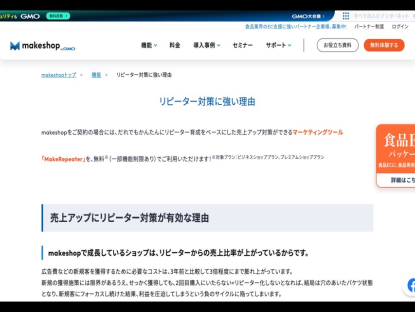Viewport: 415px width, 312px height.
Task: Click subheading makeshopで成長しているショップは
Action: 179,253
